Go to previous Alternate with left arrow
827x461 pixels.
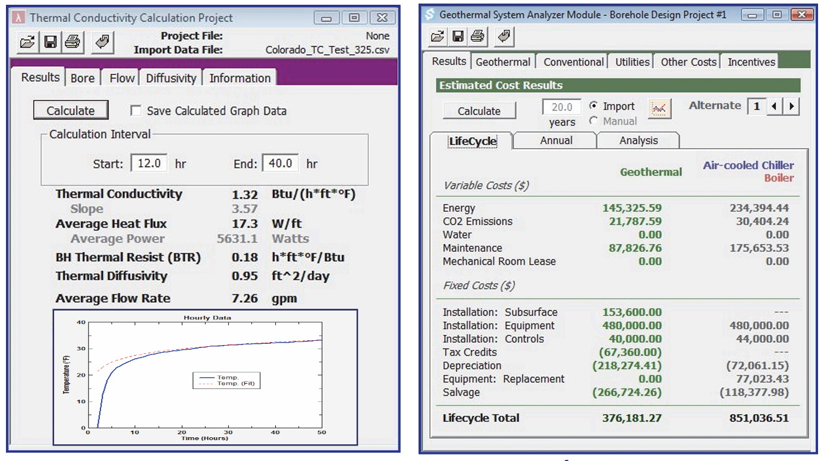[774, 106]
